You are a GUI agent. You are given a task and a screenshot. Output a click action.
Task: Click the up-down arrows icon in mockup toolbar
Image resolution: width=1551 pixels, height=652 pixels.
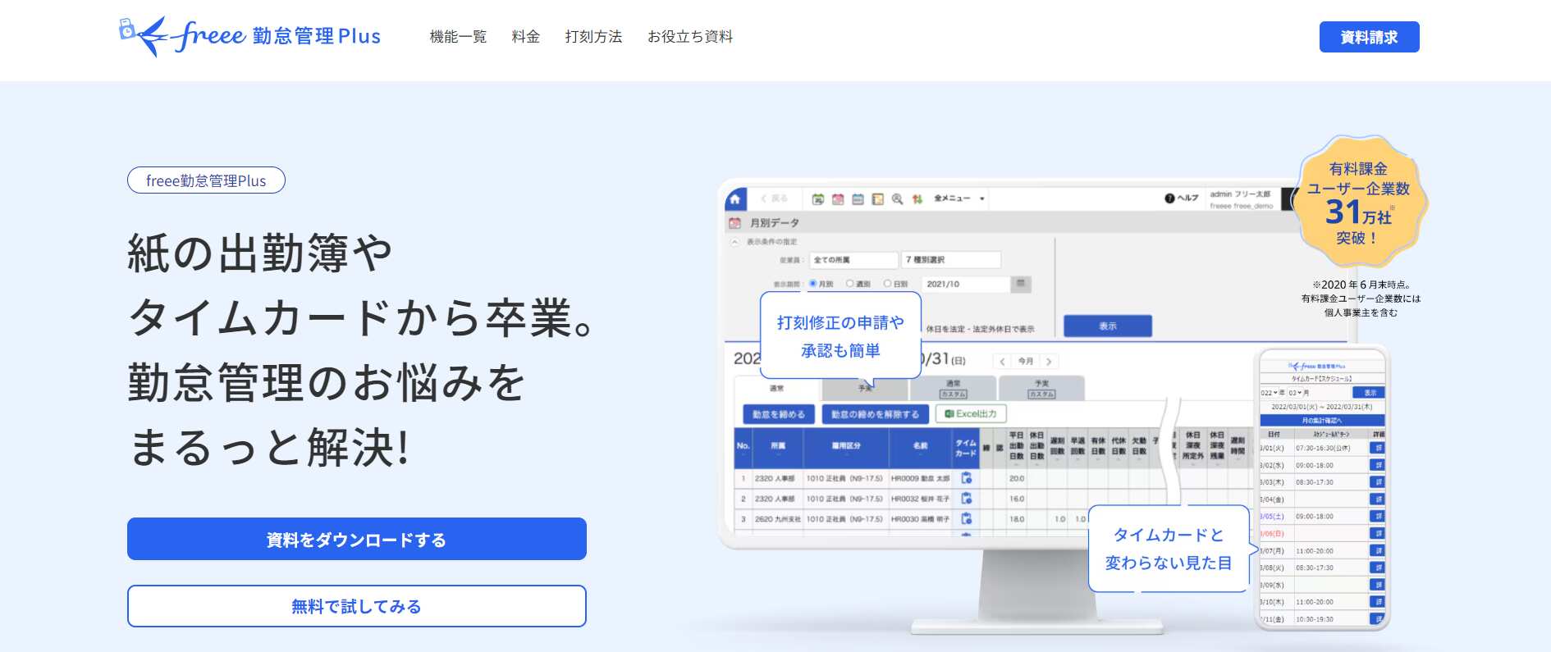pos(917,198)
